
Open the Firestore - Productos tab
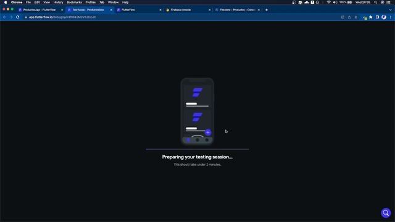(237, 10)
